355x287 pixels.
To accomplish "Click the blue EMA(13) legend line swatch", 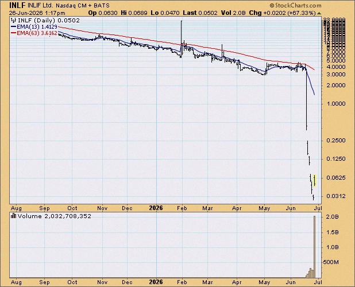I will [14, 26].
